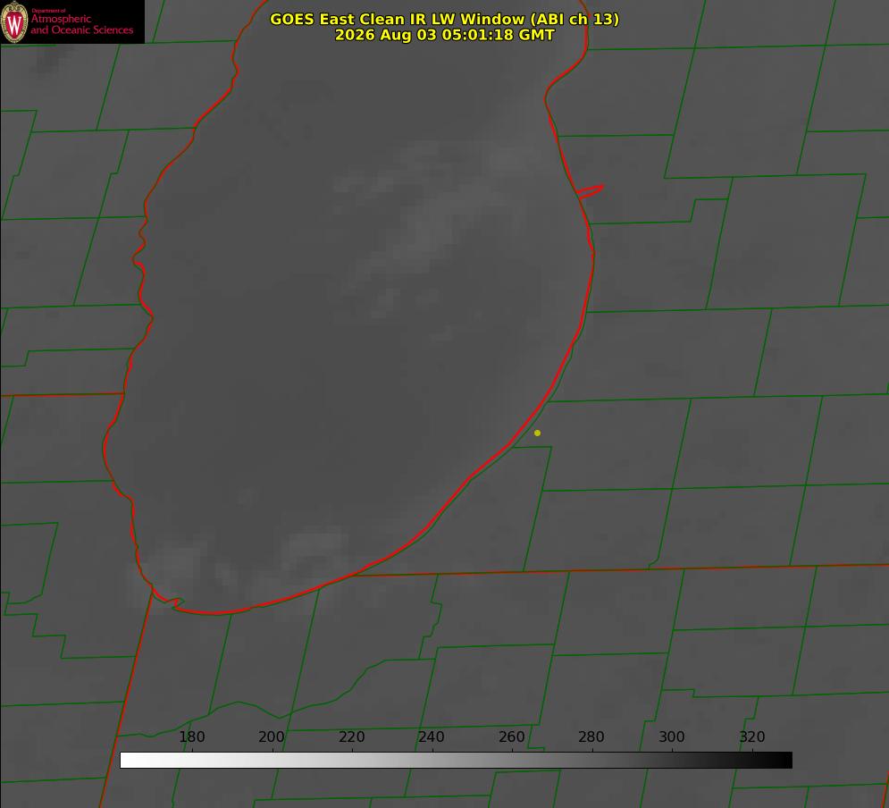Screen dimensions: 889x808
Task: Click the Atmospheric and Oceanic Sciences text
Action: tap(81, 24)
